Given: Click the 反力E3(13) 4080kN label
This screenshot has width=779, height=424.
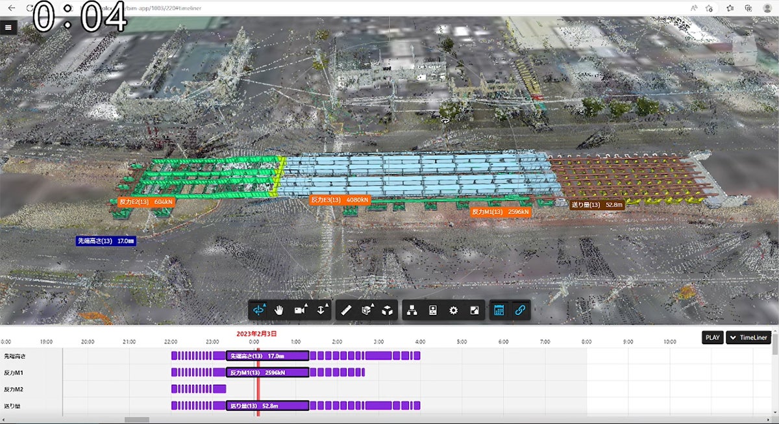Looking at the screenshot, I should [x=340, y=200].
